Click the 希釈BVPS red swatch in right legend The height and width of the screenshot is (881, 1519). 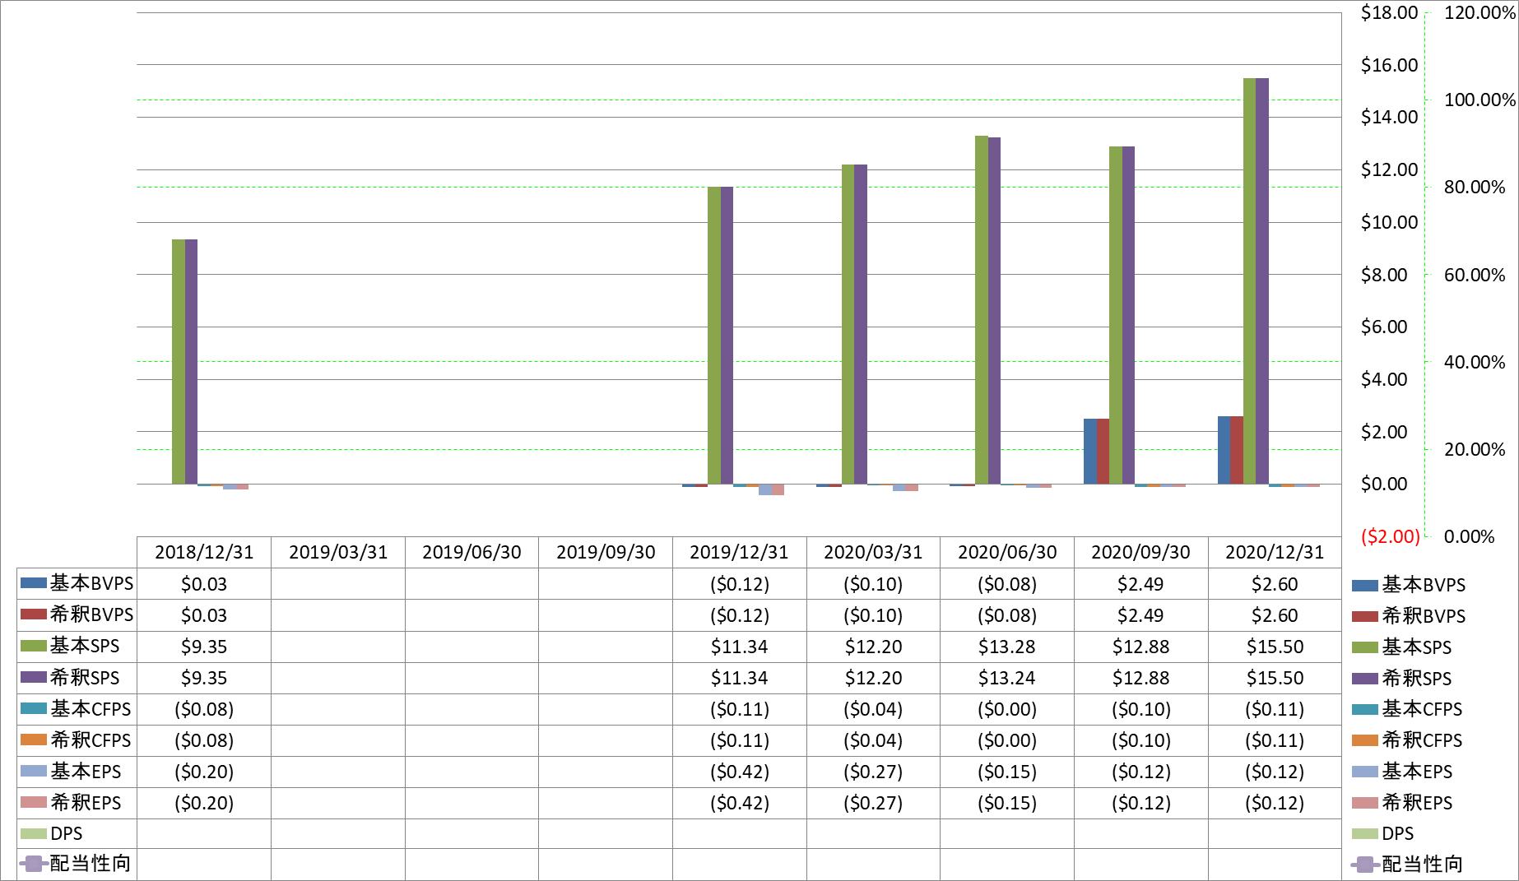click(x=1364, y=617)
